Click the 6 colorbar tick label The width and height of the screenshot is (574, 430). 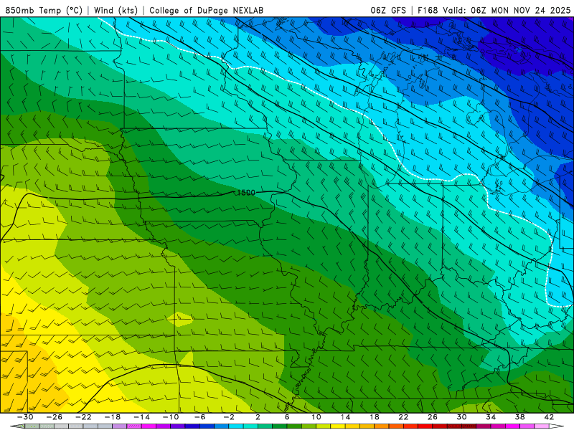pyautogui.click(x=287, y=417)
